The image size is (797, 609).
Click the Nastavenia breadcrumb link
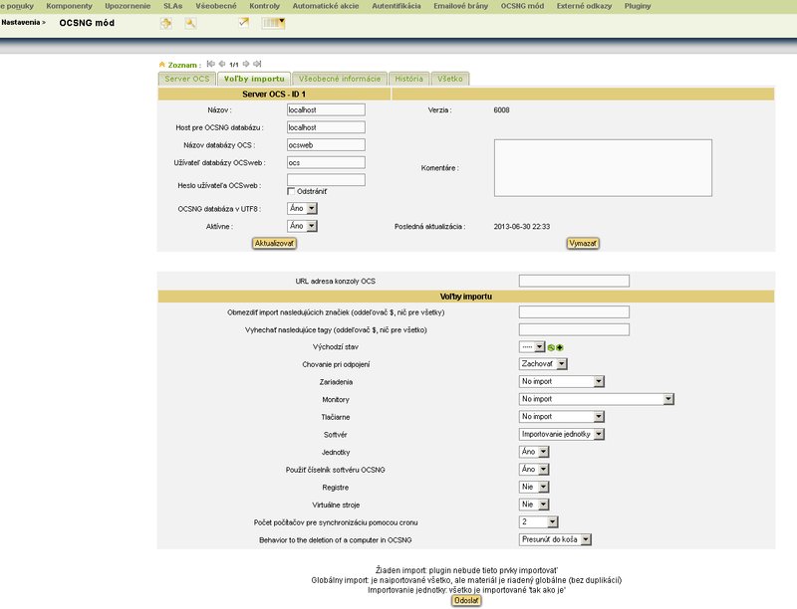tap(21, 22)
